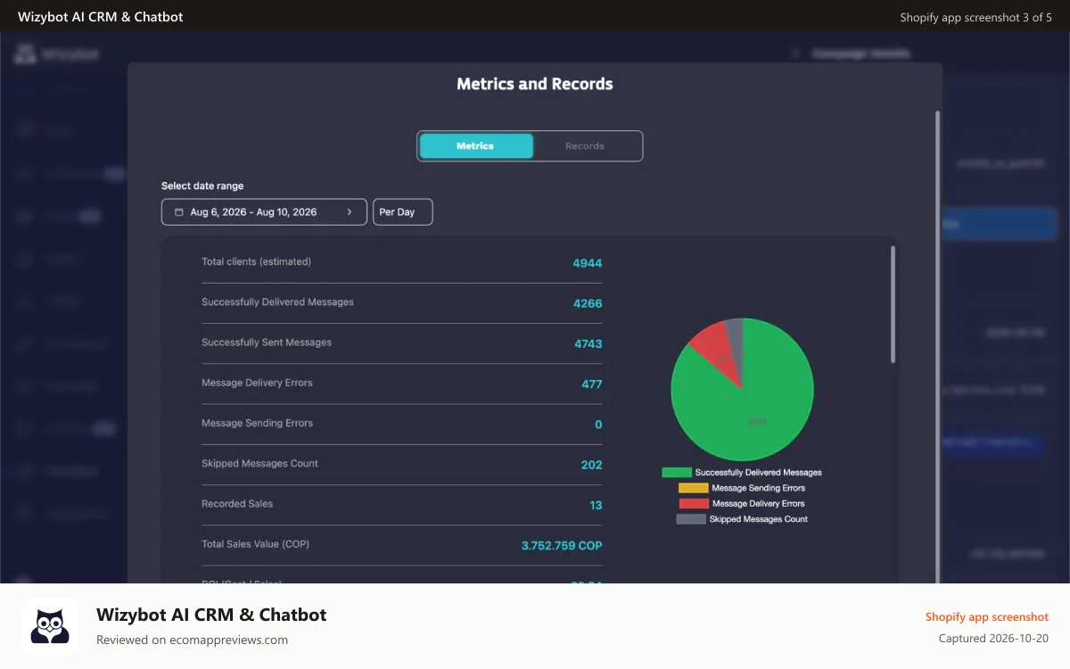Click the metrics panel inner scrollbar
The image size is (1070, 669).
tap(893, 305)
